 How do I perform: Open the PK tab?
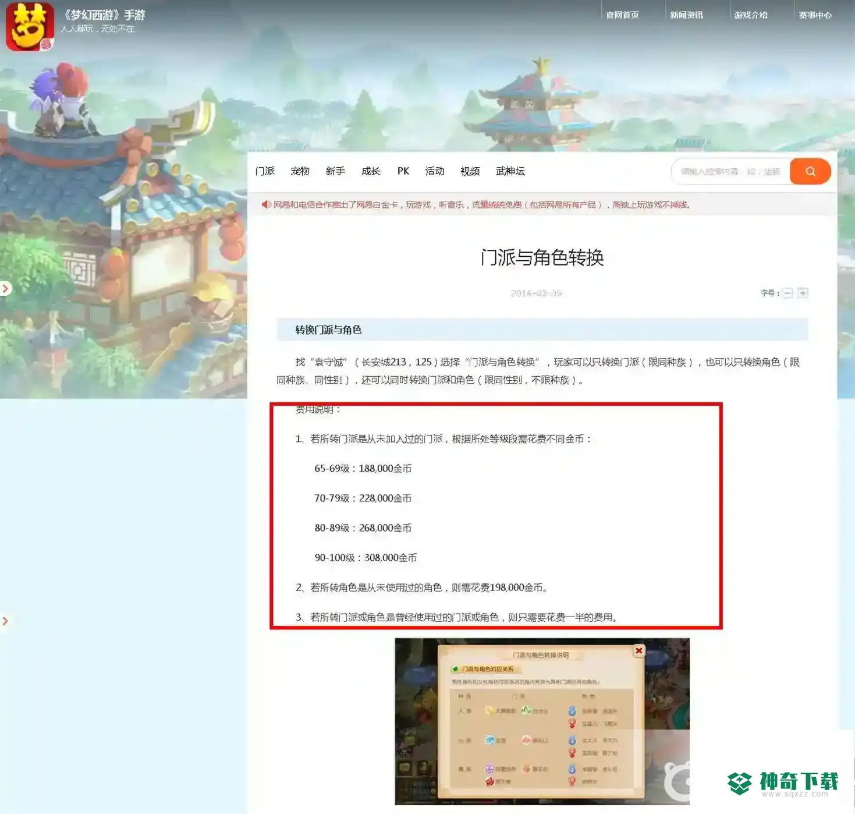pyautogui.click(x=403, y=171)
